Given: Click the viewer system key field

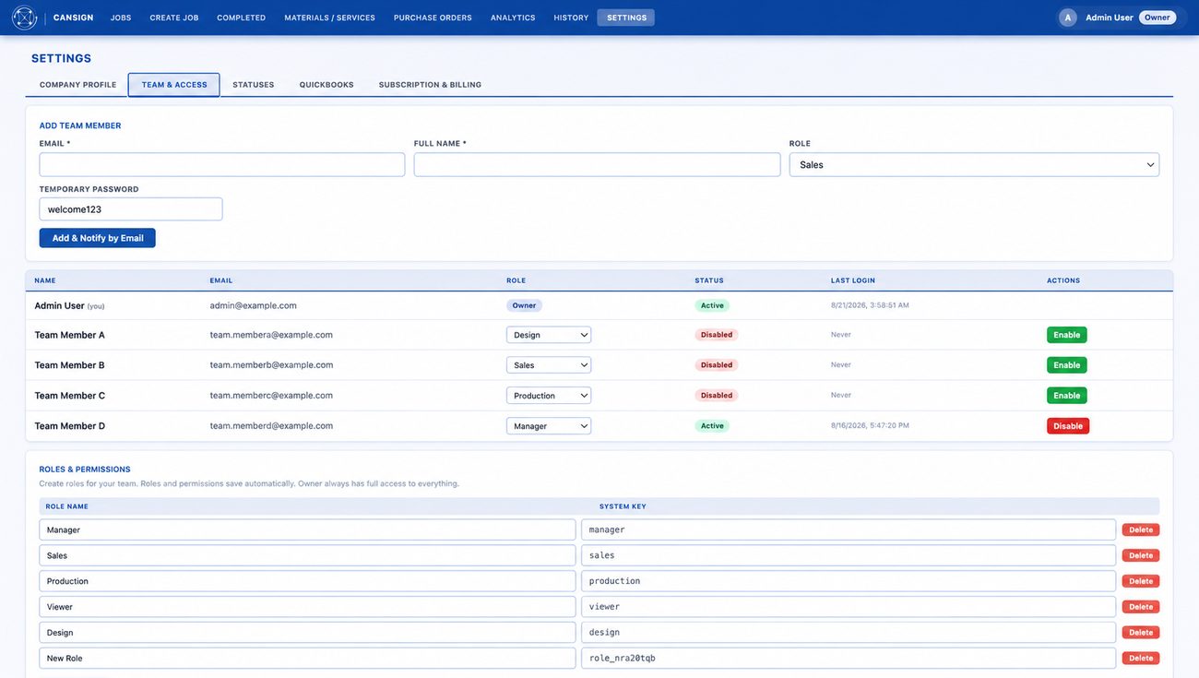Looking at the screenshot, I should tap(849, 607).
